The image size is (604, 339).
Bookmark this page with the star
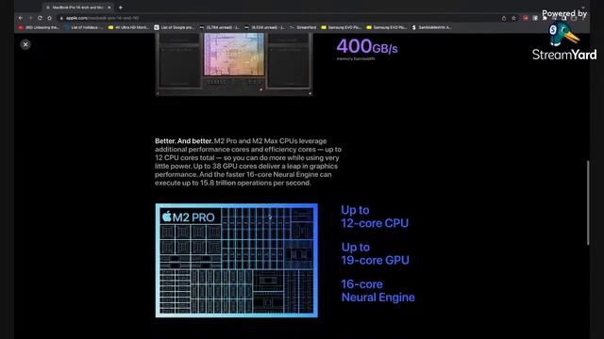click(513, 18)
